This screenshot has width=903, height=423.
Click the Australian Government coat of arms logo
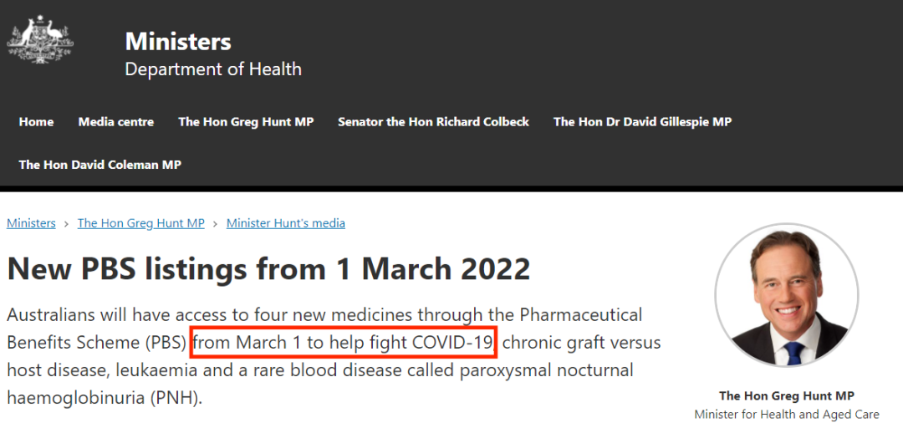tap(40, 39)
